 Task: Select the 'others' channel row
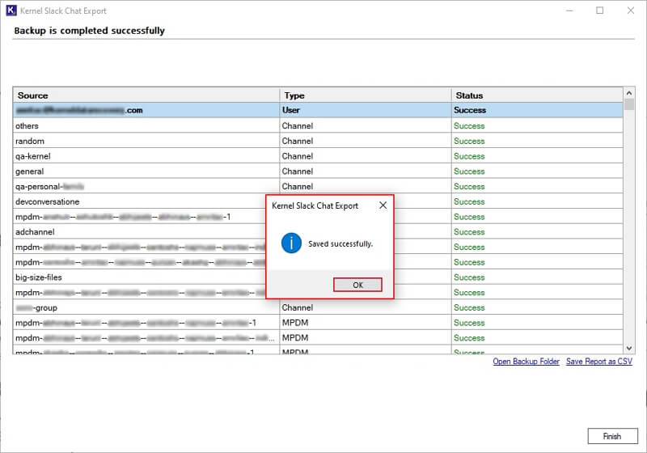click(x=27, y=126)
